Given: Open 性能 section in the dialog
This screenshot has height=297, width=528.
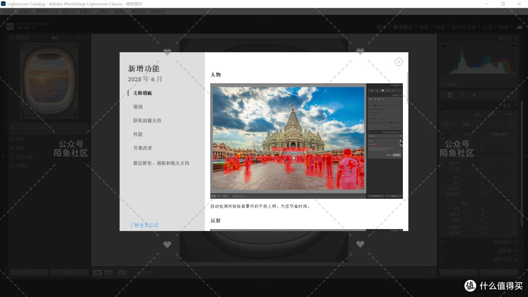Looking at the screenshot, I should (x=138, y=134).
